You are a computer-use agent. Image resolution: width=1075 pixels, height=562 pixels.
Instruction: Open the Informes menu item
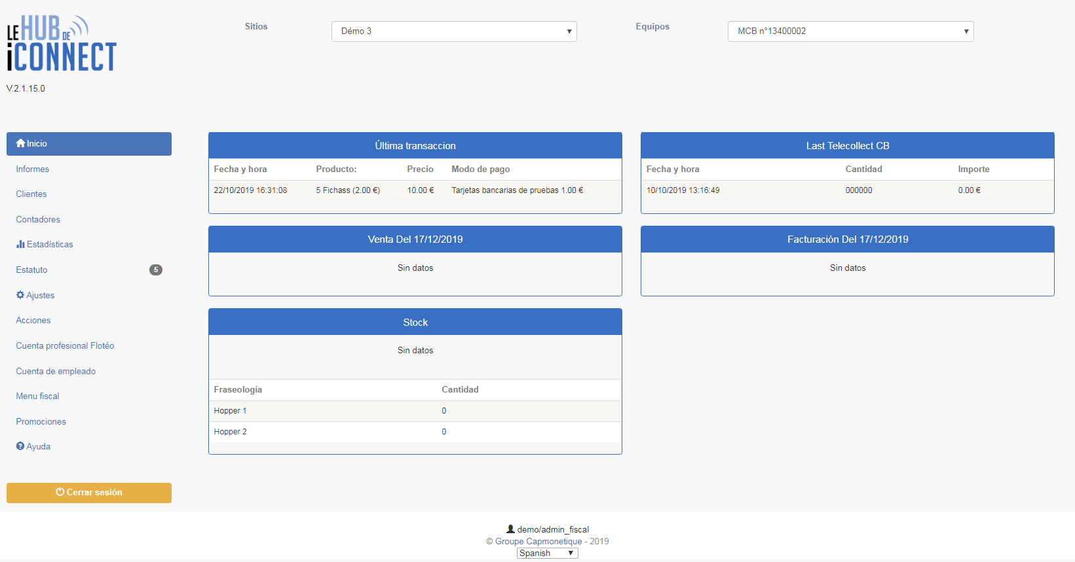click(33, 169)
